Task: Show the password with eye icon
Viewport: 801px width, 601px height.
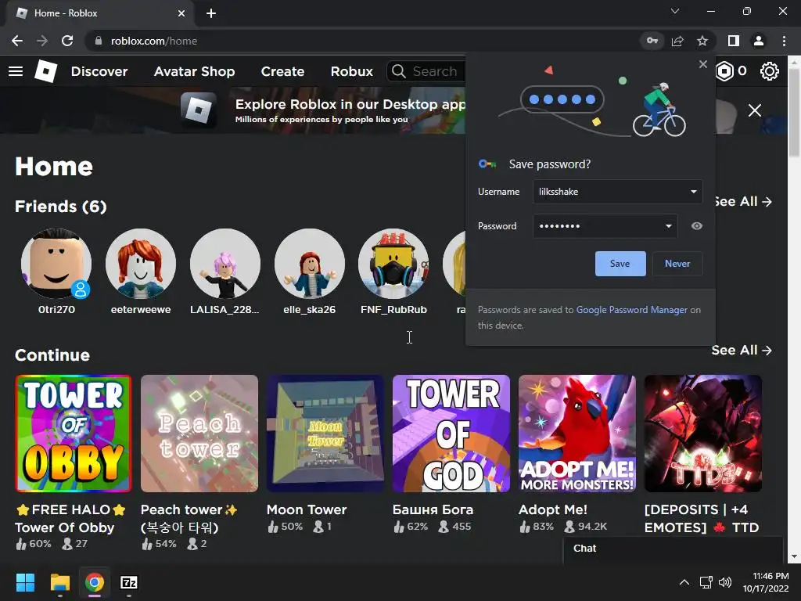Action: pyautogui.click(x=697, y=226)
